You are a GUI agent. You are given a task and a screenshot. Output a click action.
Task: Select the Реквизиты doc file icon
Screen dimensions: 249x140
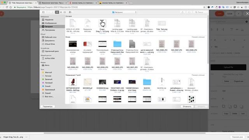point(88,23)
